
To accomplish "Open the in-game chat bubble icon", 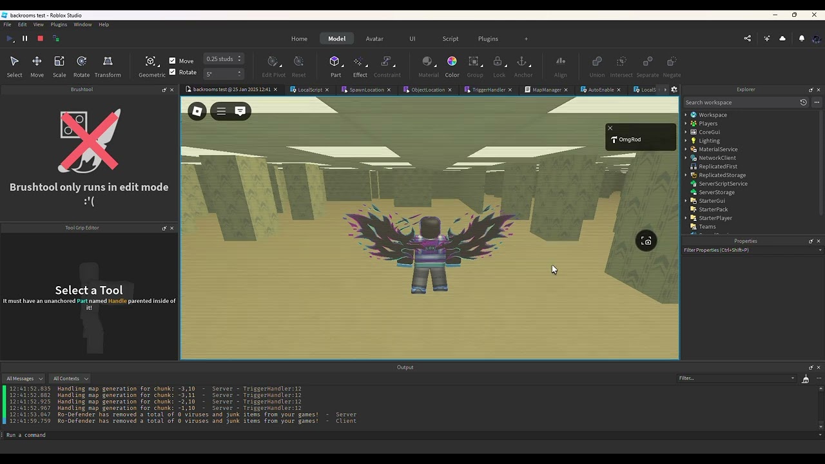I will 240,111.
